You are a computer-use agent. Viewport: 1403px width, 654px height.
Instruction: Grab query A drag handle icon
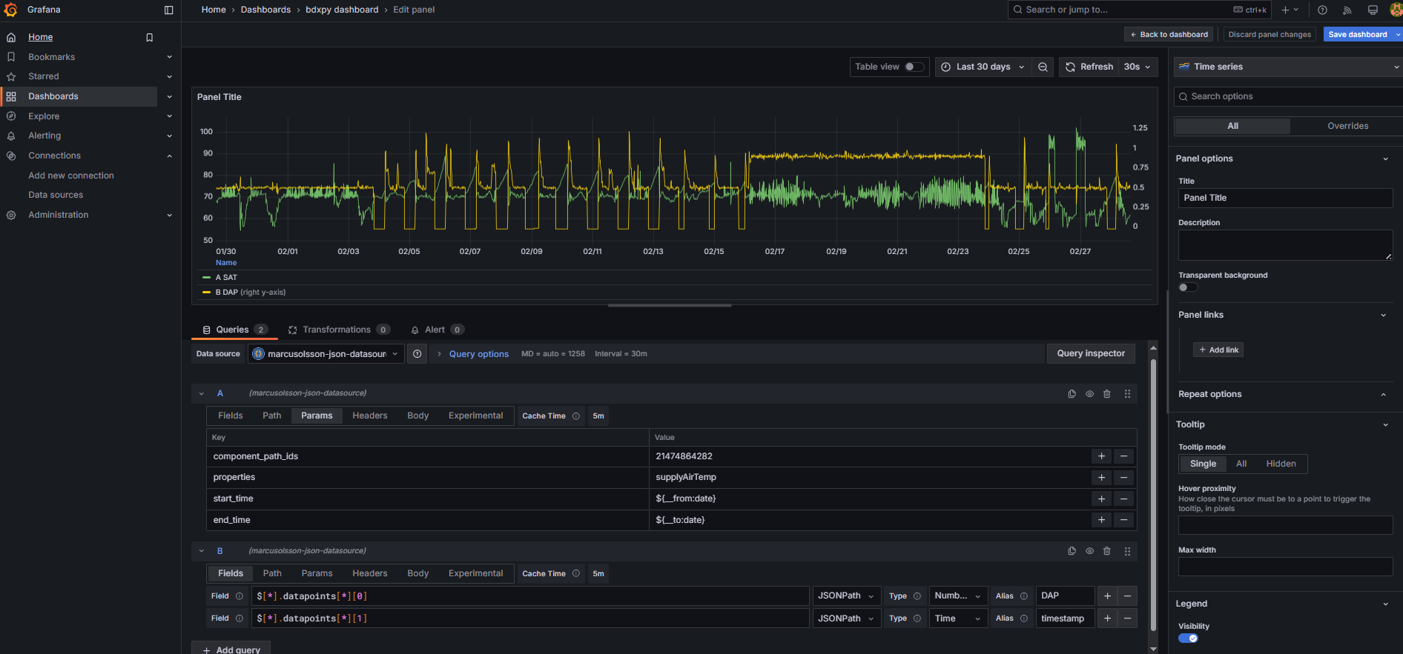[x=1127, y=394]
